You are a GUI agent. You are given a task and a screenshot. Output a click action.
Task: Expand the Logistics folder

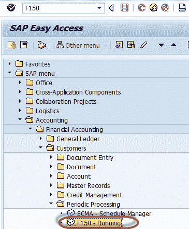pos(20,111)
